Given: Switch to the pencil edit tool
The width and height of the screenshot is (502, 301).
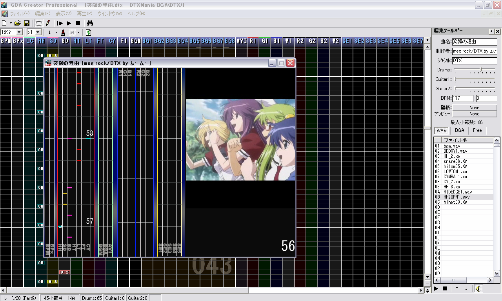Looking at the screenshot, I should pos(48,24).
